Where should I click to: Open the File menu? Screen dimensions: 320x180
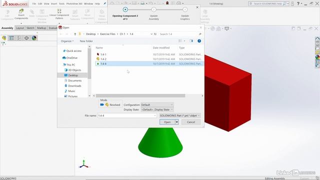point(34,3)
